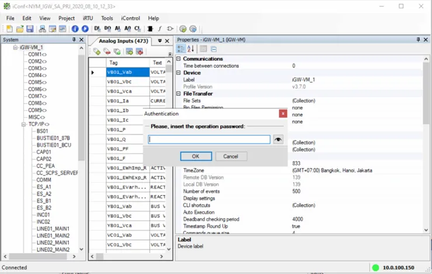The width and height of the screenshot is (432, 274).
Task: Open the Analog Inputs tab list dropdown arrow
Action: tap(160, 41)
